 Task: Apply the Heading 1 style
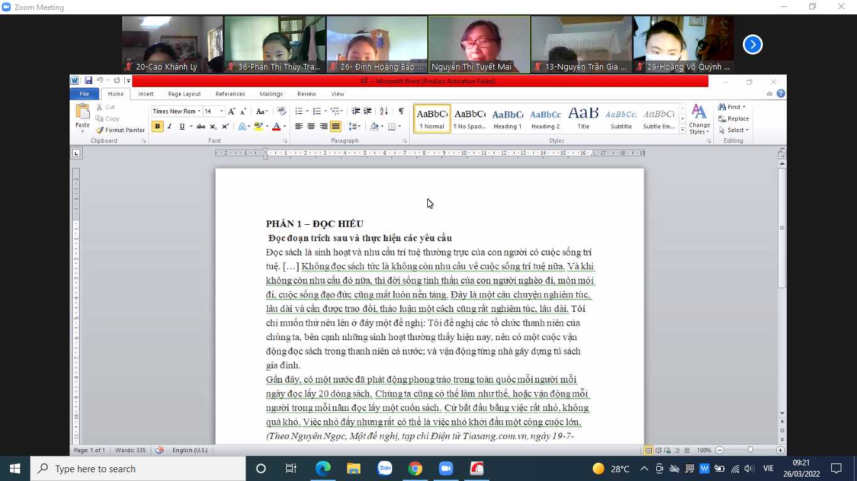pos(507,119)
